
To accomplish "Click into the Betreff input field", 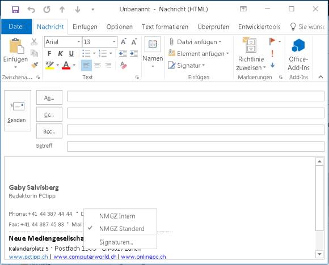I will (x=196, y=146).
